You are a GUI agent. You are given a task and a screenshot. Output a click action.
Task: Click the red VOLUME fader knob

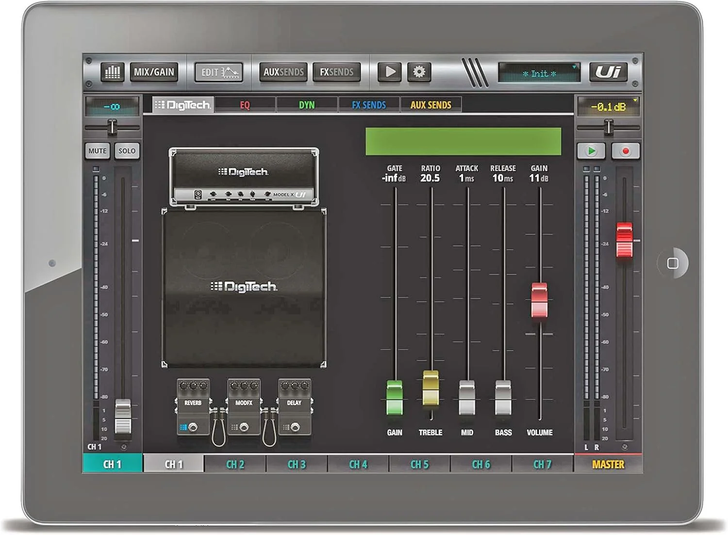click(539, 300)
